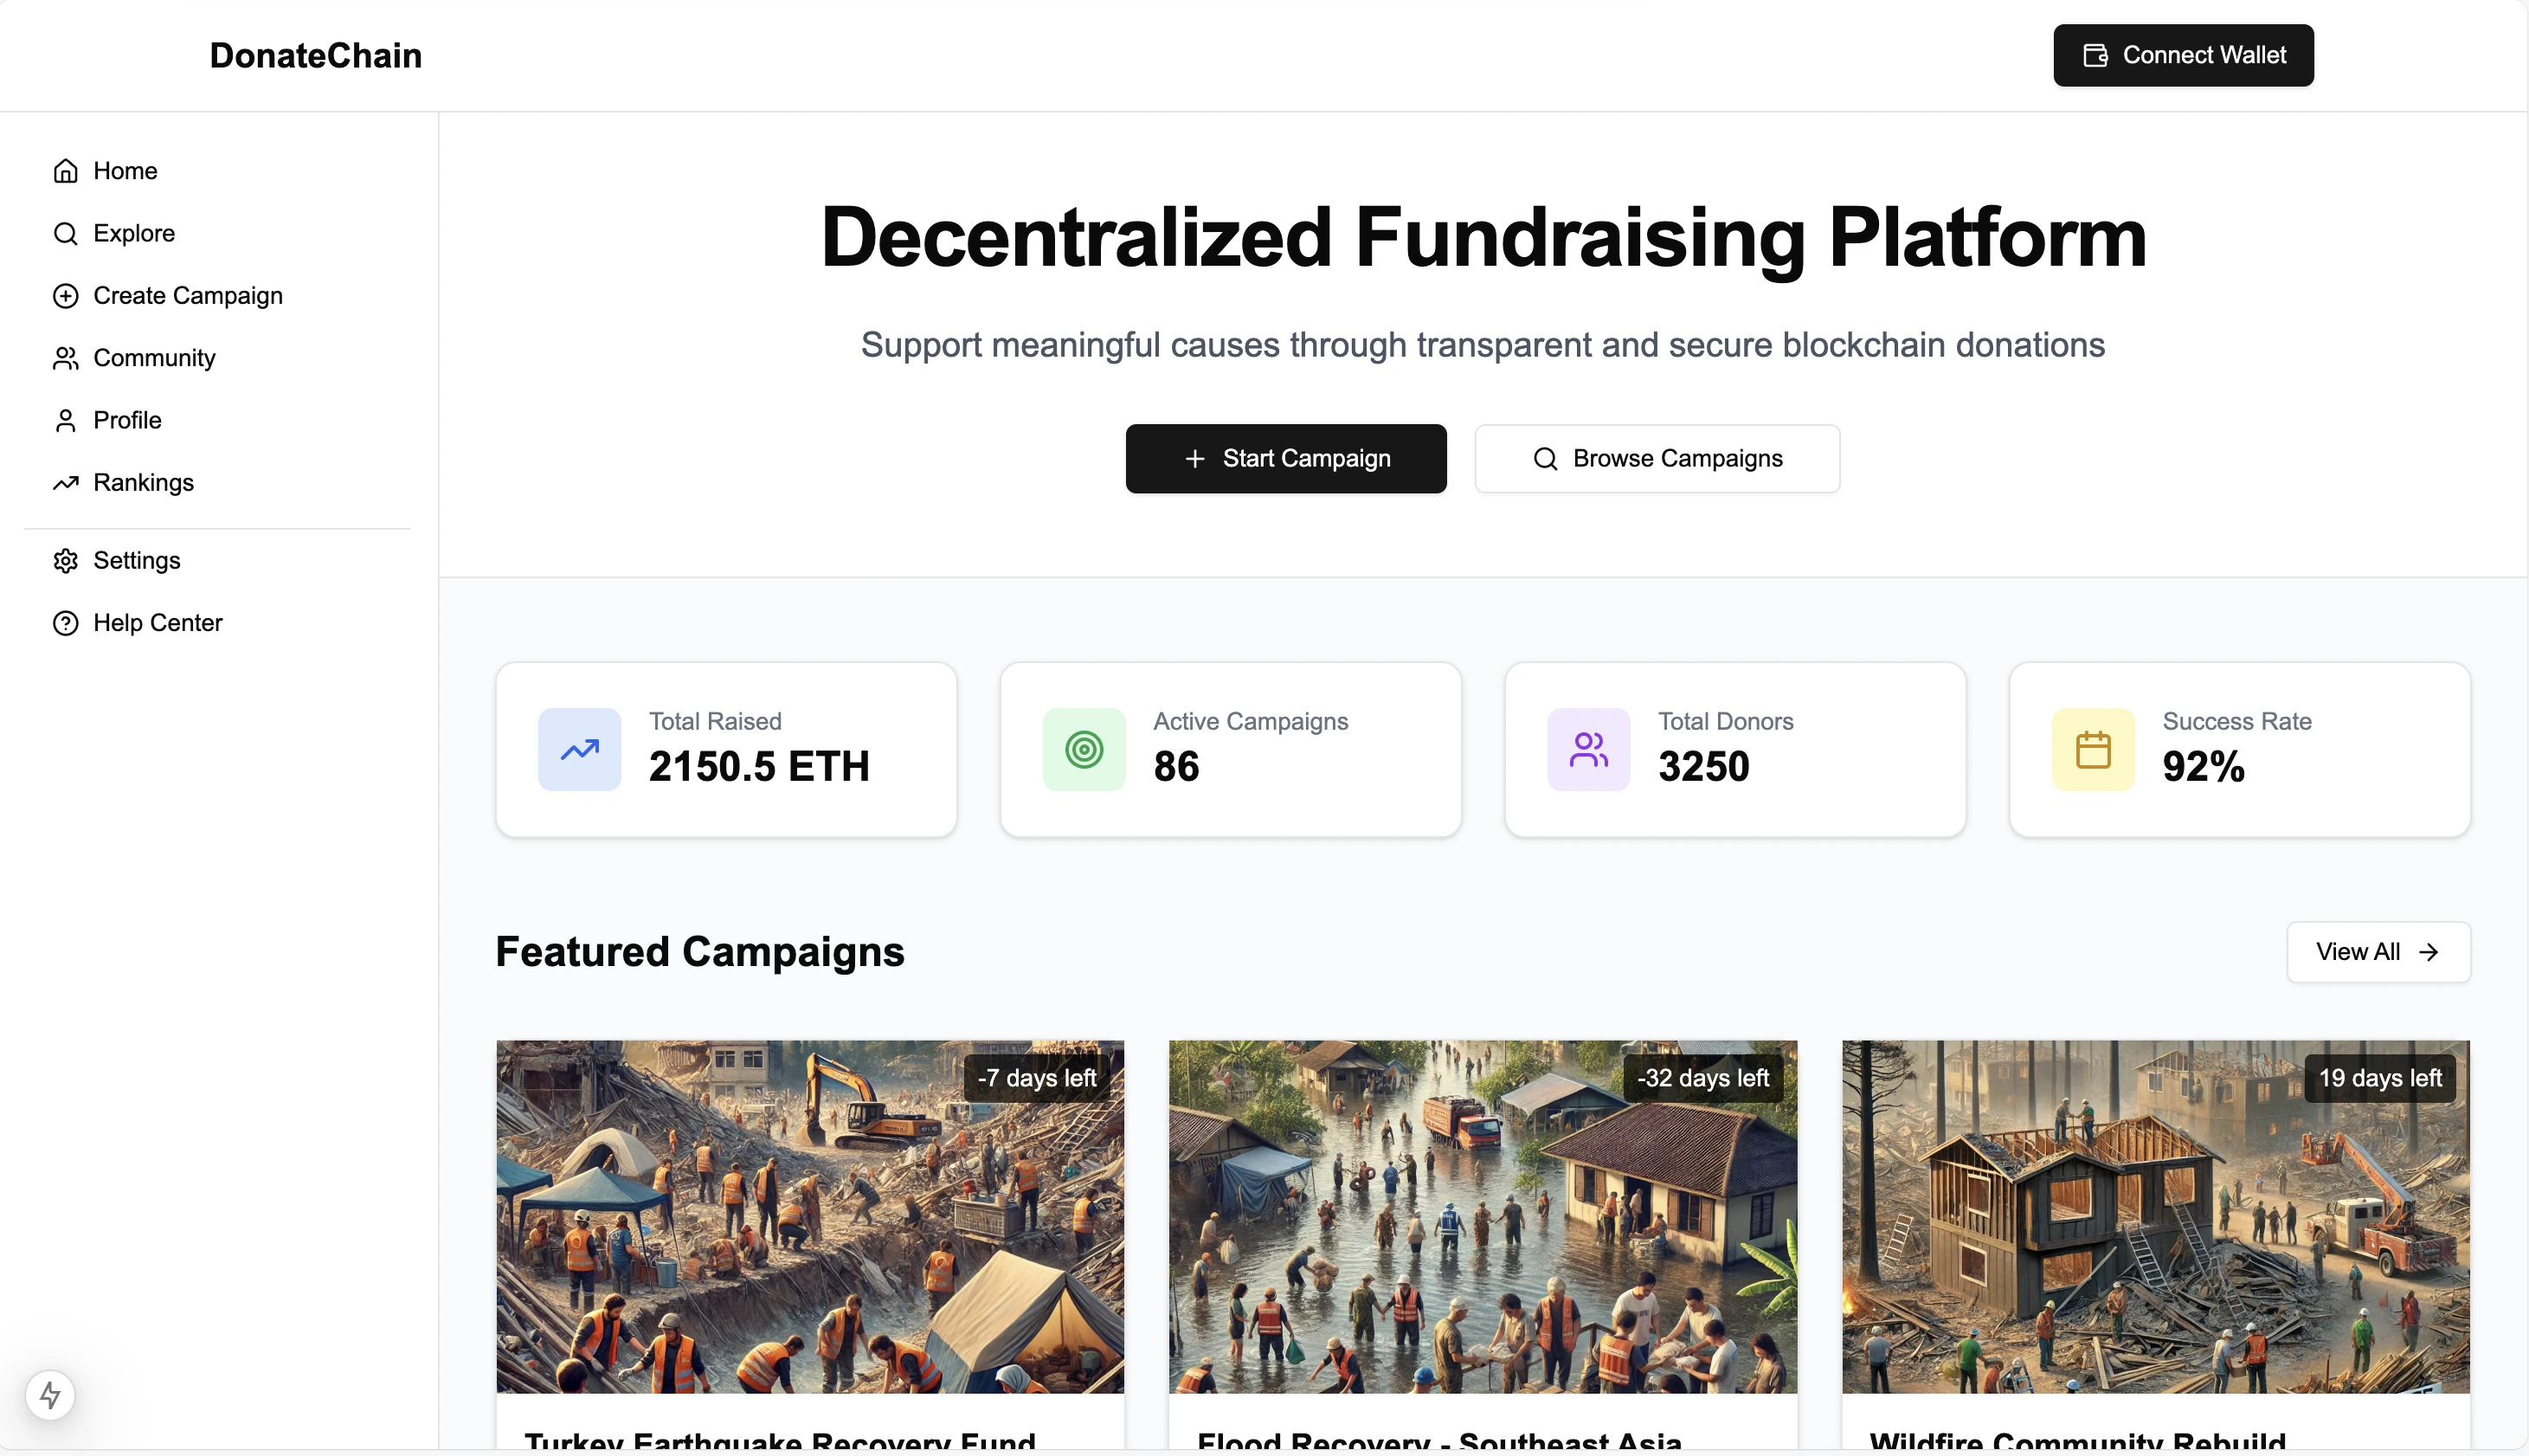2529x1456 pixels.
Task: Click the Total Raised trend icon
Action: [x=580, y=750]
